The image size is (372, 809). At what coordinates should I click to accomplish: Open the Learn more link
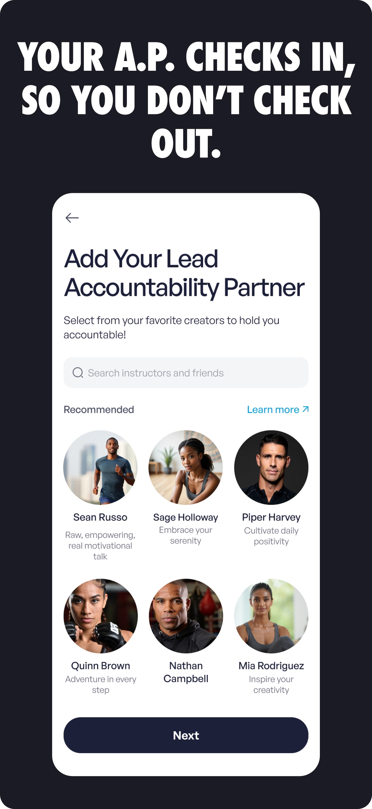click(x=278, y=410)
